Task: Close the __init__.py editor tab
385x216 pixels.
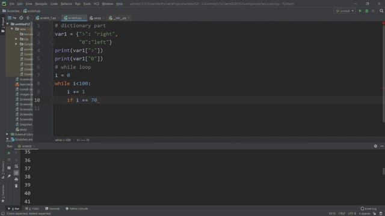Action: (129, 18)
